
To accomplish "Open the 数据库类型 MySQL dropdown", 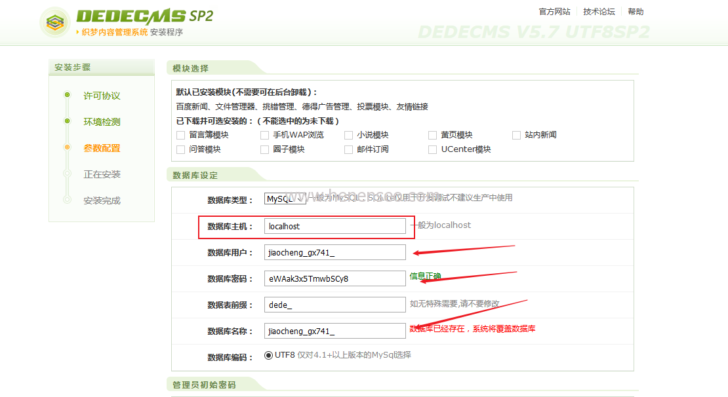I will [x=285, y=199].
